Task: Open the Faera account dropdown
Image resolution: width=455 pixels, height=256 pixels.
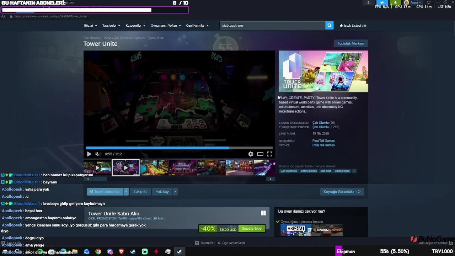Action: 412,2
